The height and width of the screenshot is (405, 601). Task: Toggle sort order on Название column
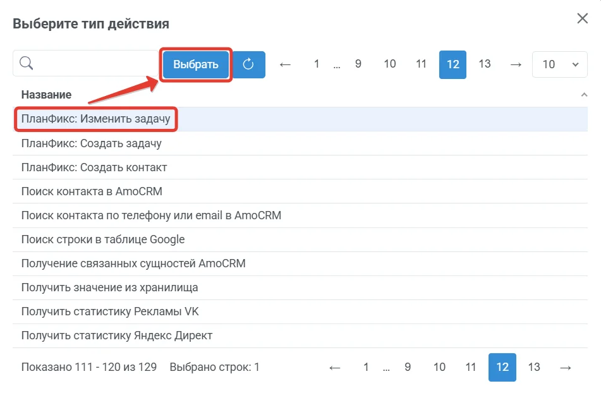[x=584, y=95]
